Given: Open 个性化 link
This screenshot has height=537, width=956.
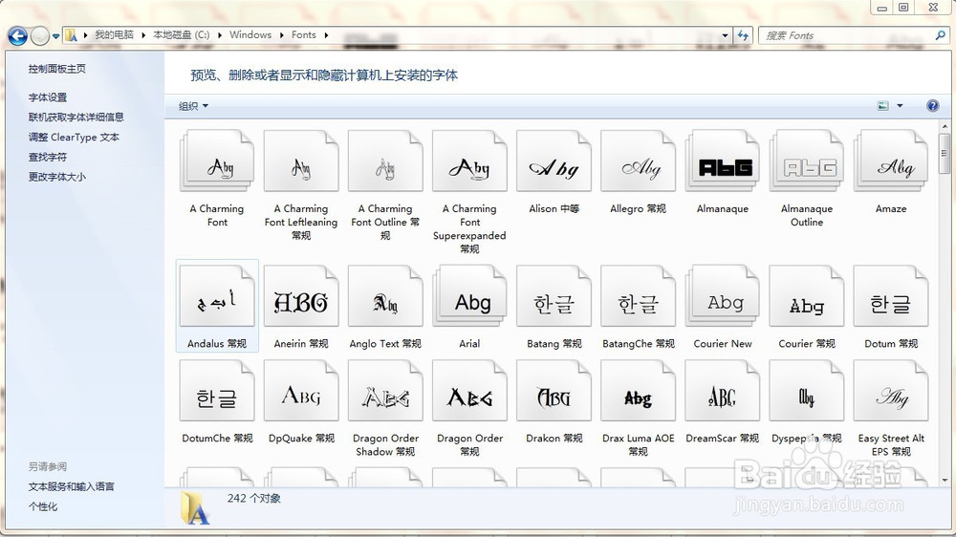Looking at the screenshot, I should [x=43, y=506].
